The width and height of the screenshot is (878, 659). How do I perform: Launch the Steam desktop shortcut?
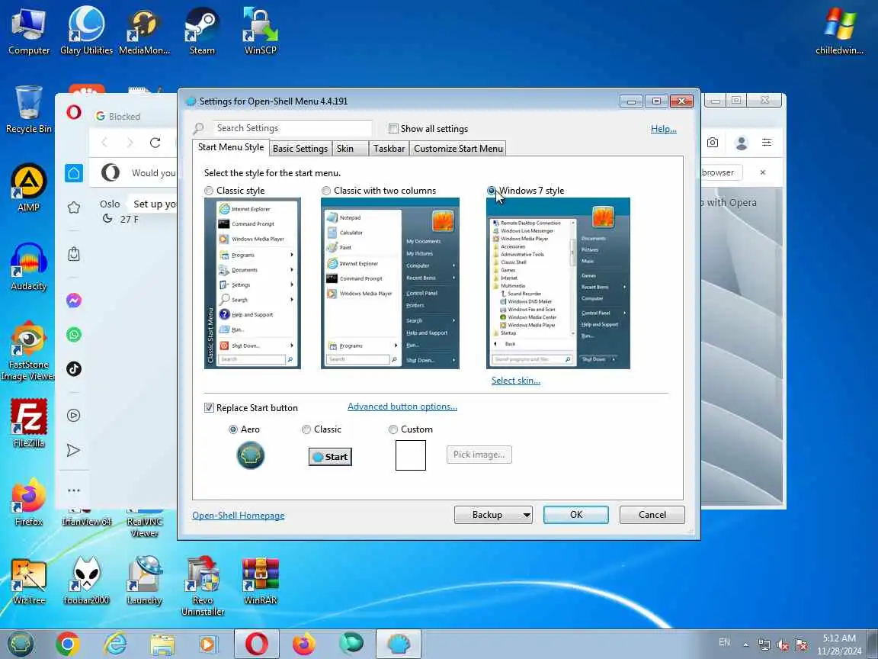coord(202,31)
